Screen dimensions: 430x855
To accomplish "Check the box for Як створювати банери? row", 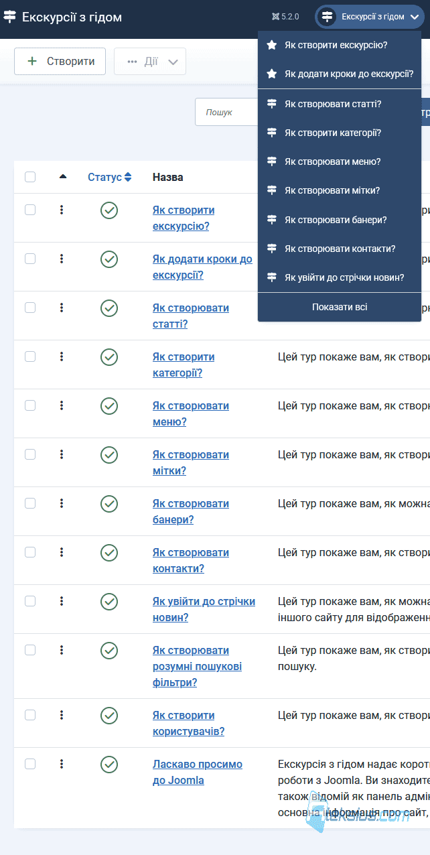I will coord(30,503).
